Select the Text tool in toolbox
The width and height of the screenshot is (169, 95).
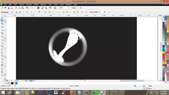click(x=2, y=49)
